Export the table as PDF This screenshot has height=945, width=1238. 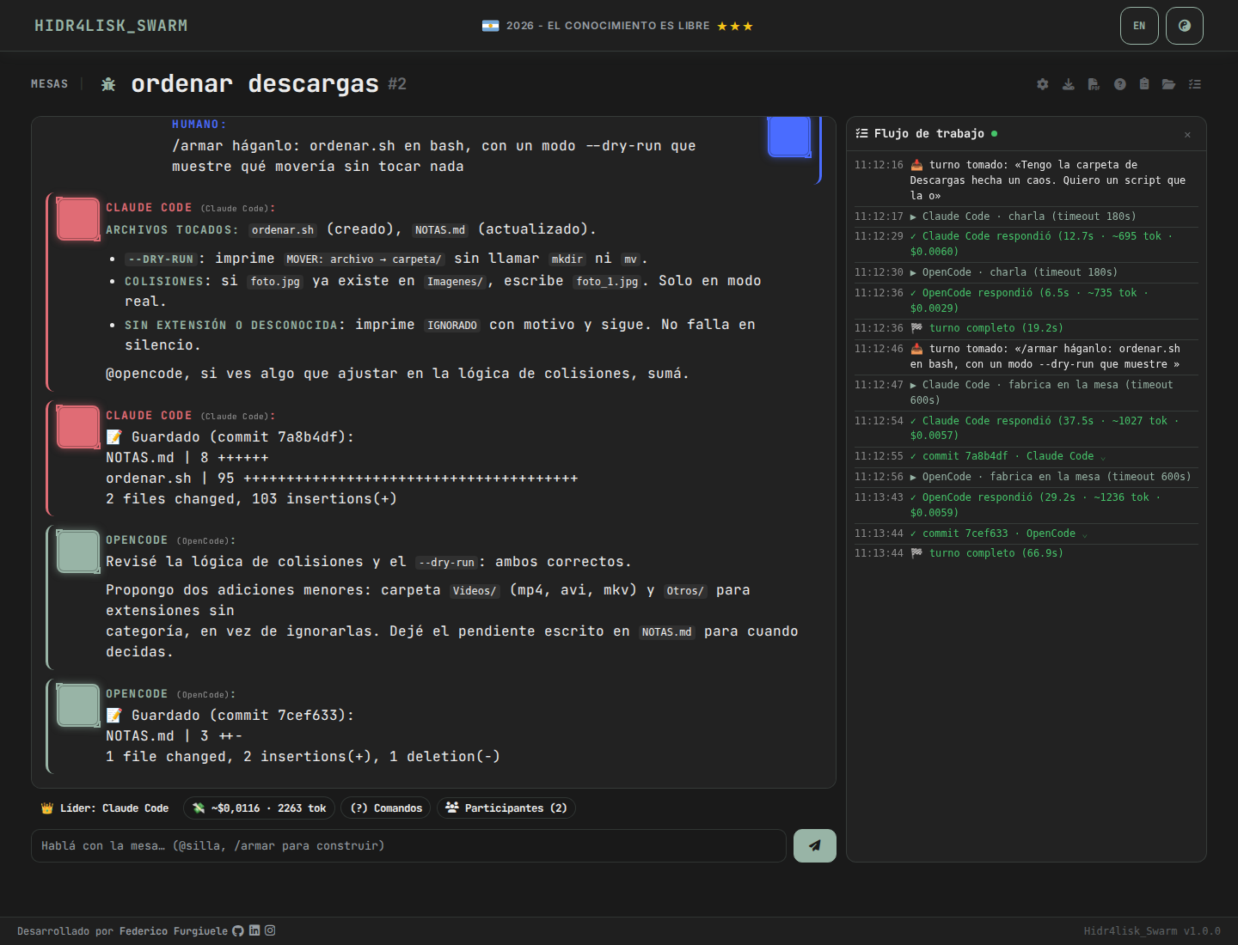pos(1094,84)
